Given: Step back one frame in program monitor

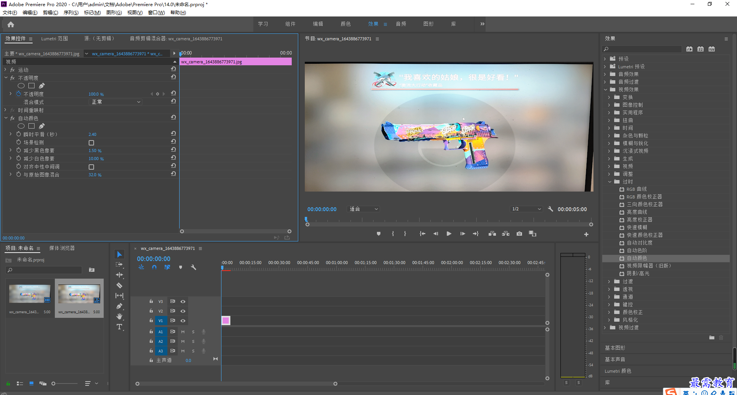Looking at the screenshot, I should pos(436,234).
